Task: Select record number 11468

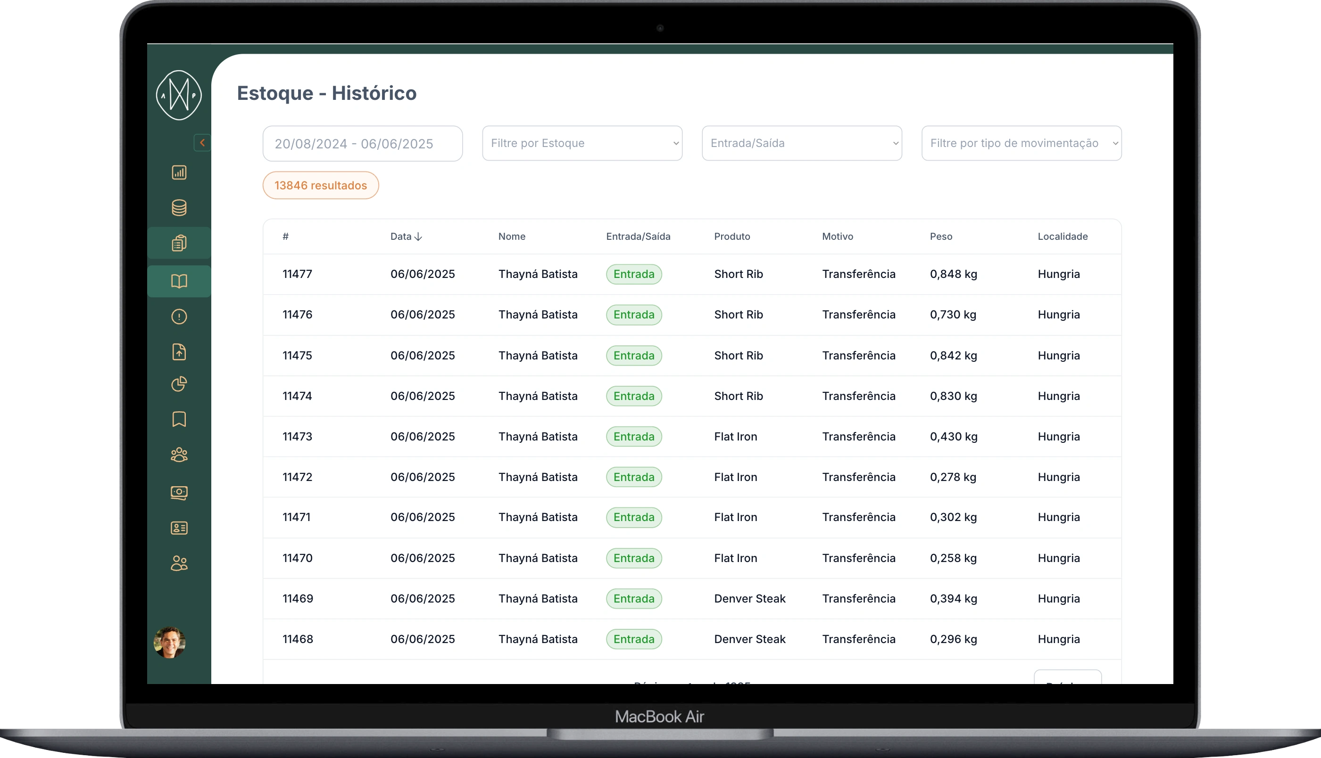Action: tap(298, 639)
